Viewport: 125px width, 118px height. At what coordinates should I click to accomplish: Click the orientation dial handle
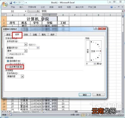coord(100,51)
